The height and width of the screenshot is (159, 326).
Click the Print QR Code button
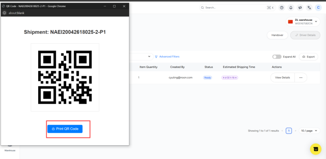click(x=65, y=129)
